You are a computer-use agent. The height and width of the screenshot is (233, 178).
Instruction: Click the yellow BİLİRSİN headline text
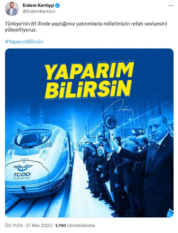point(88,89)
